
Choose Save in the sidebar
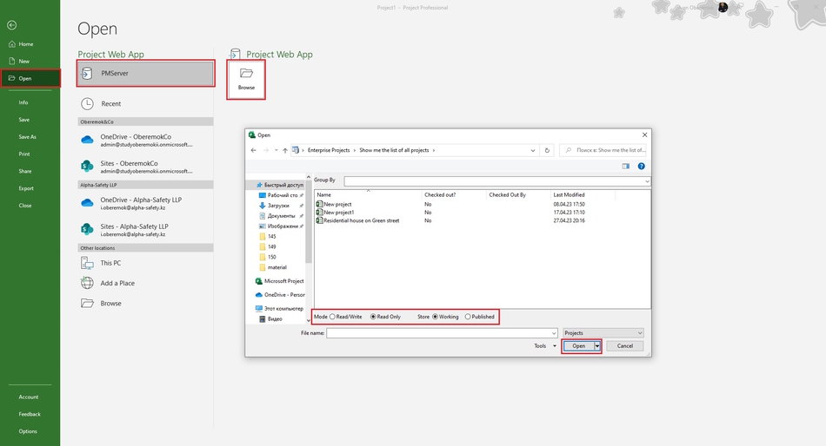[x=23, y=120]
